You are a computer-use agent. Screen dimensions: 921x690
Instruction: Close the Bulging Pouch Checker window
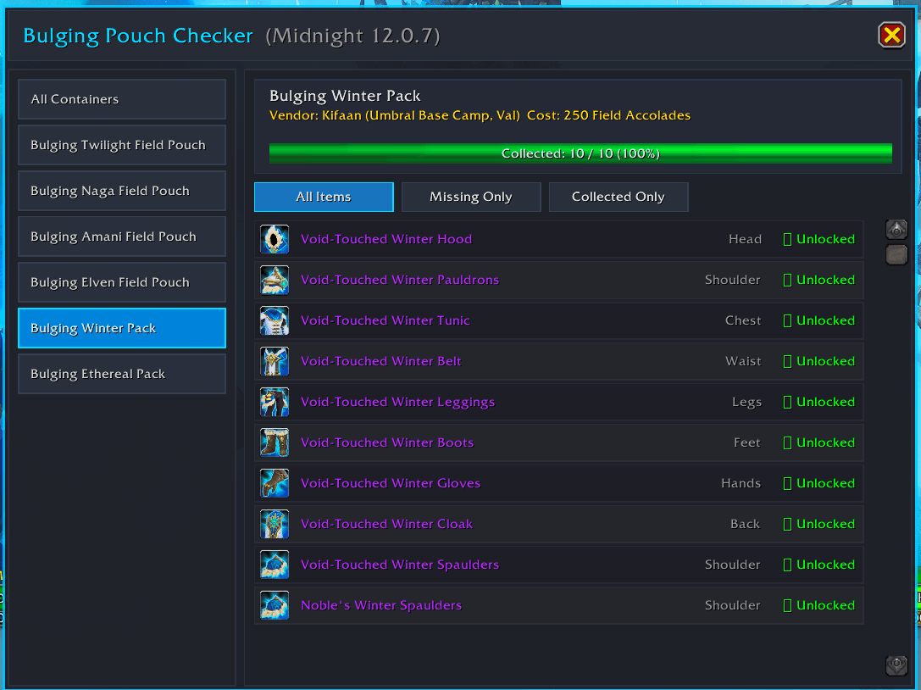(x=891, y=36)
